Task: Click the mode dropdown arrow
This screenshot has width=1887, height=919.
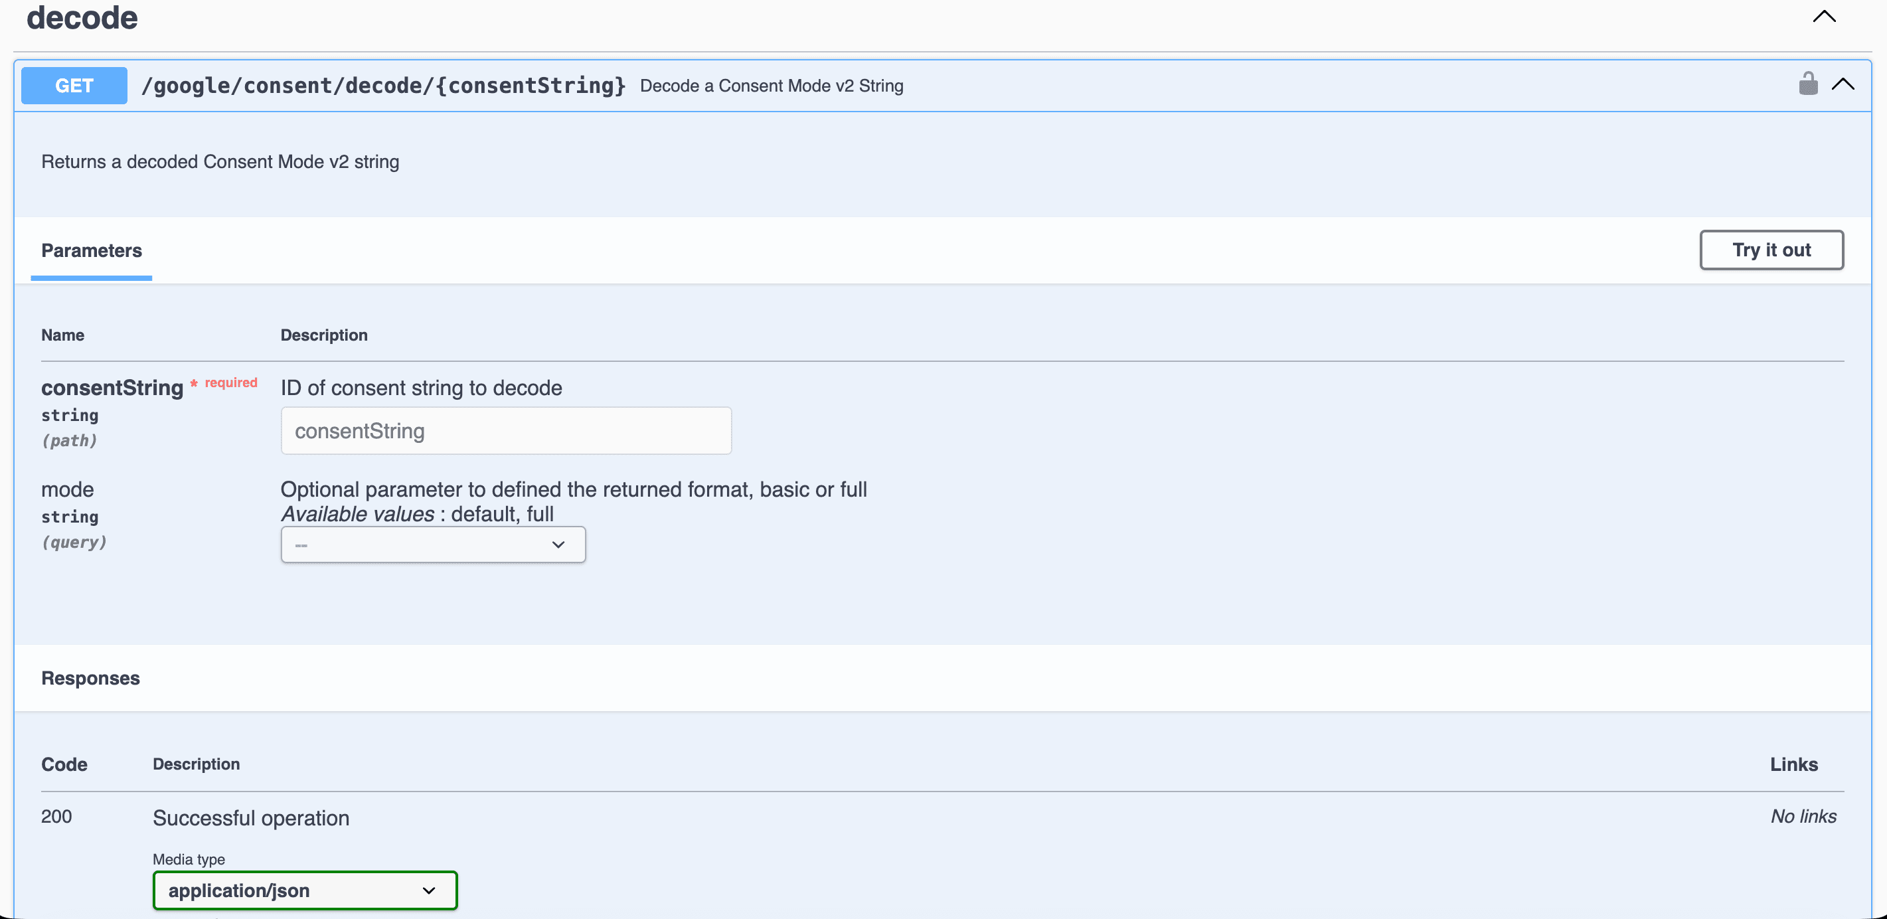Action: [x=559, y=544]
